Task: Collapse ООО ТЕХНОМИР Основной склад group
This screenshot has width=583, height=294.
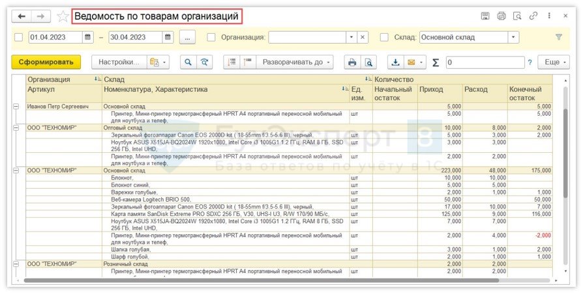Action: pyautogui.click(x=16, y=170)
